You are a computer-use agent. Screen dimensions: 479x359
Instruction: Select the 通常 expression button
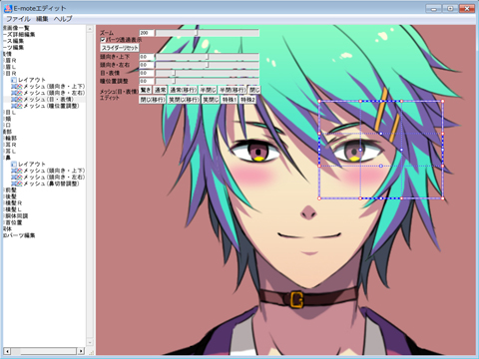[x=160, y=90]
